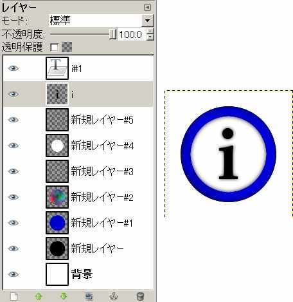
Task: Hide layer 新規レイヤー#5
Action: (13, 120)
